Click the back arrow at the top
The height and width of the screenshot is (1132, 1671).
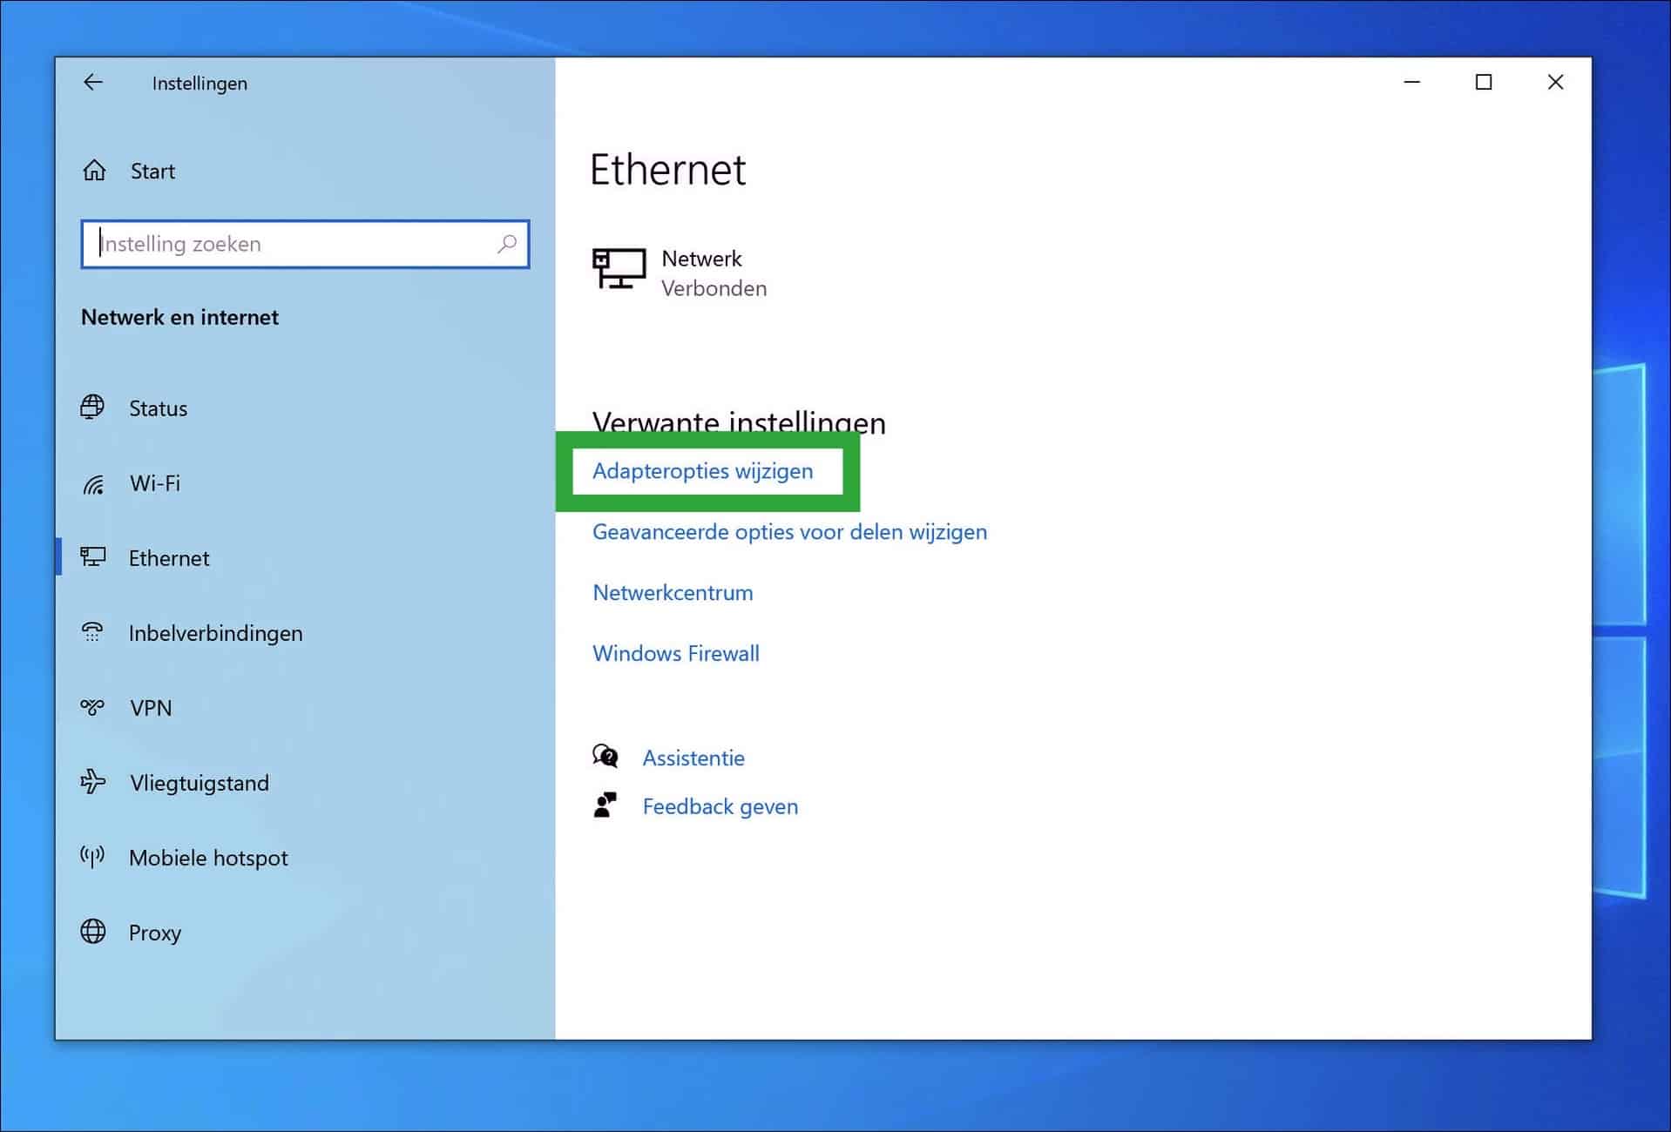pyautogui.click(x=94, y=82)
